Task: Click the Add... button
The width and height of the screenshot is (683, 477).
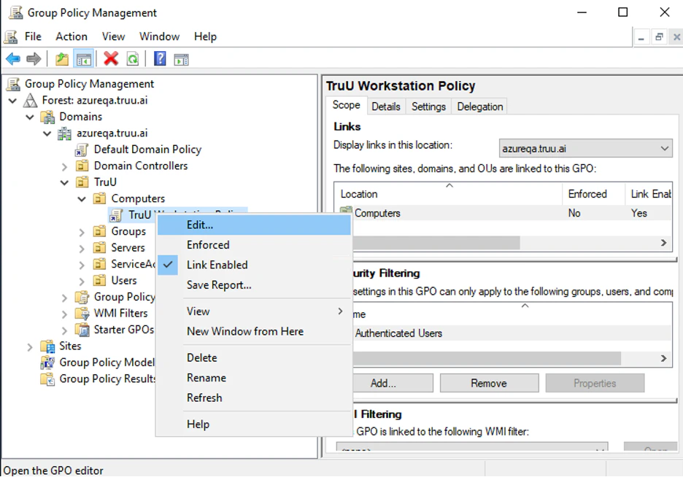Action: pyautogui.click(x=383, y=383)
